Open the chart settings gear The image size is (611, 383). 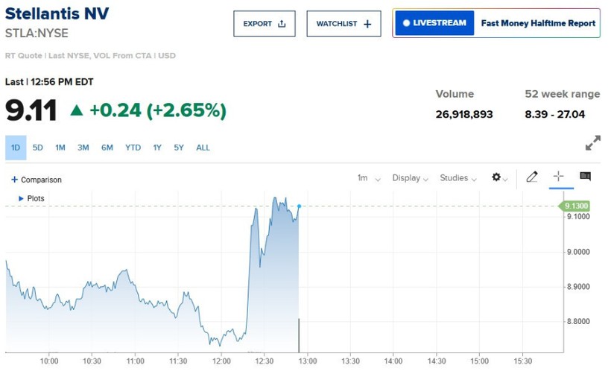pos(496,177)
